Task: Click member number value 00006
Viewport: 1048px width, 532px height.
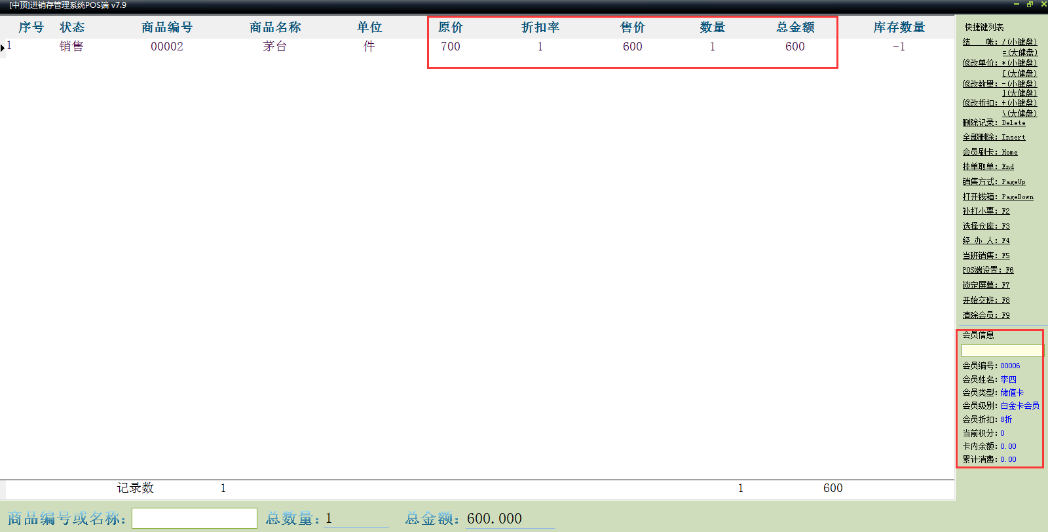Action: point(1010,366)
